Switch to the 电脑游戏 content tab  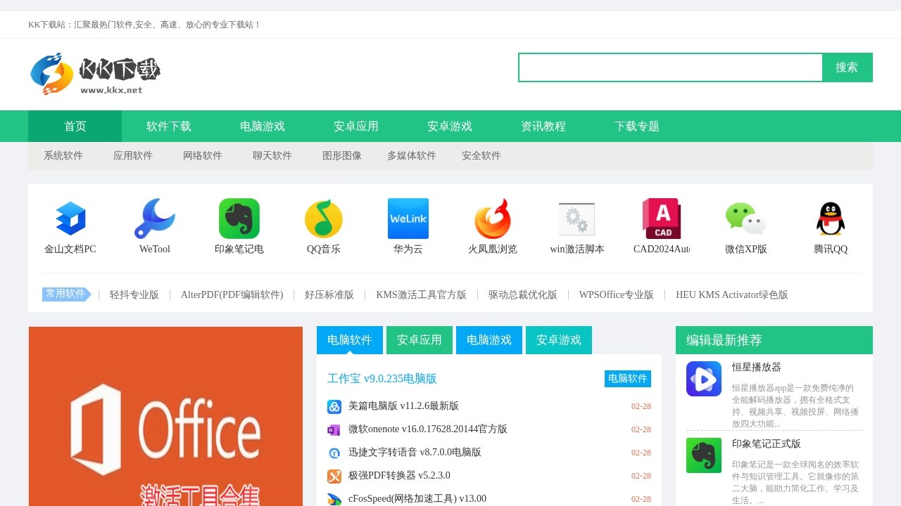pyautogui.click(x=489, y=339)
